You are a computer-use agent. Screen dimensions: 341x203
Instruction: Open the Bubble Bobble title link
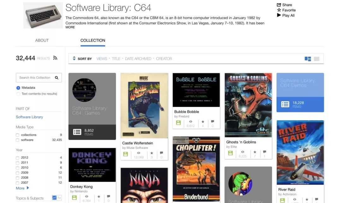(187, 112)
